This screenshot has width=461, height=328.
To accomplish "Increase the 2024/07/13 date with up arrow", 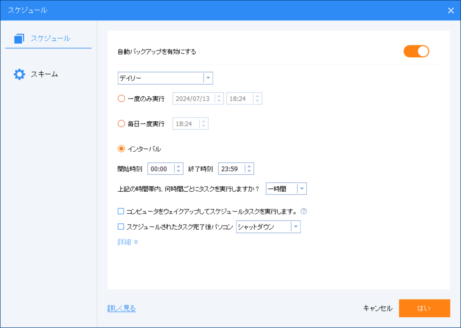I will (219, 96).
